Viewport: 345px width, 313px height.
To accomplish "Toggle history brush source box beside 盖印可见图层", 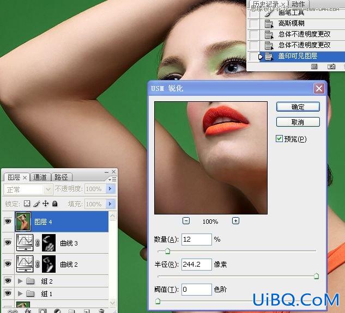I will (253, 56).
